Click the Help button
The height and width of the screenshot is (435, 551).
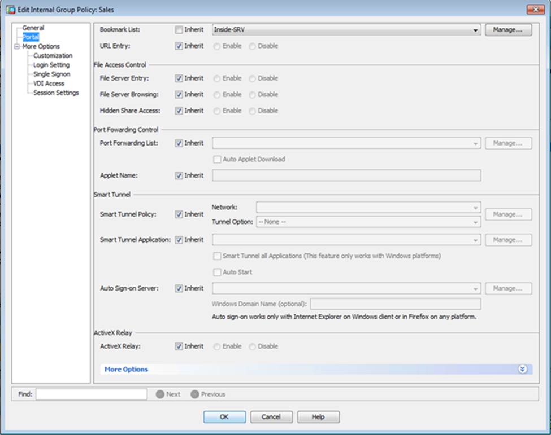pyautogui.click(x=318, y=417)
